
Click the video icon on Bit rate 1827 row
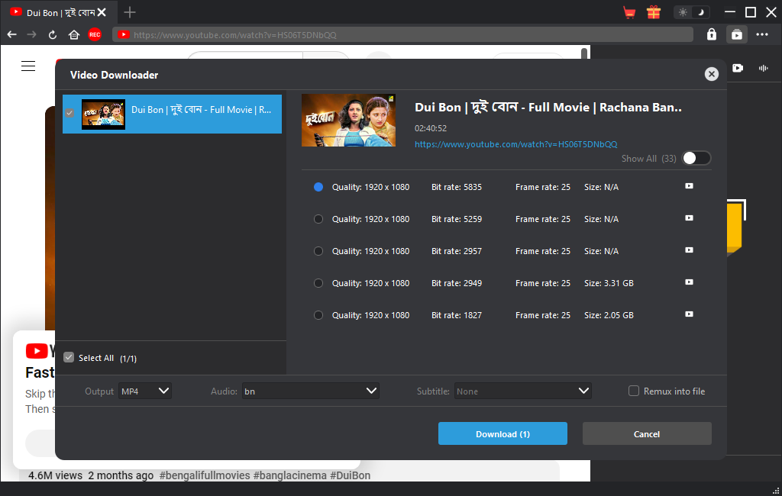[690, 314]
